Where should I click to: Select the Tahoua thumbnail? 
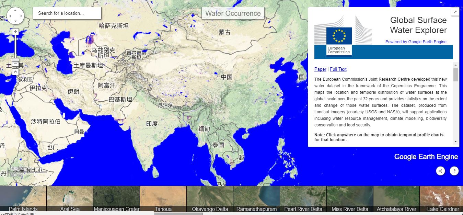pyautogui.click(x=163, y=199)
